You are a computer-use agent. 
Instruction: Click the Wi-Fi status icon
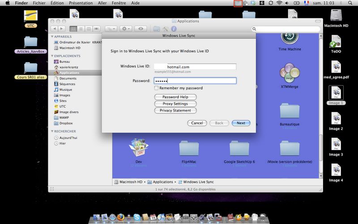click(x=279, y=3)
